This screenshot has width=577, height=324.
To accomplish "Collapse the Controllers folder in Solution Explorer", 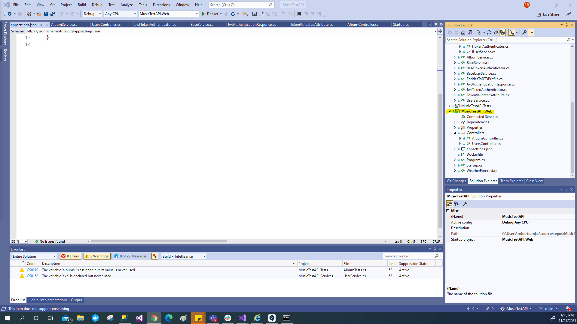I will 455,133.
